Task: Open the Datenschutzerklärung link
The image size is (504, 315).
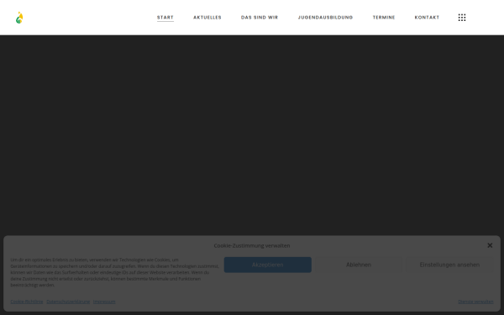Action: 68,302
